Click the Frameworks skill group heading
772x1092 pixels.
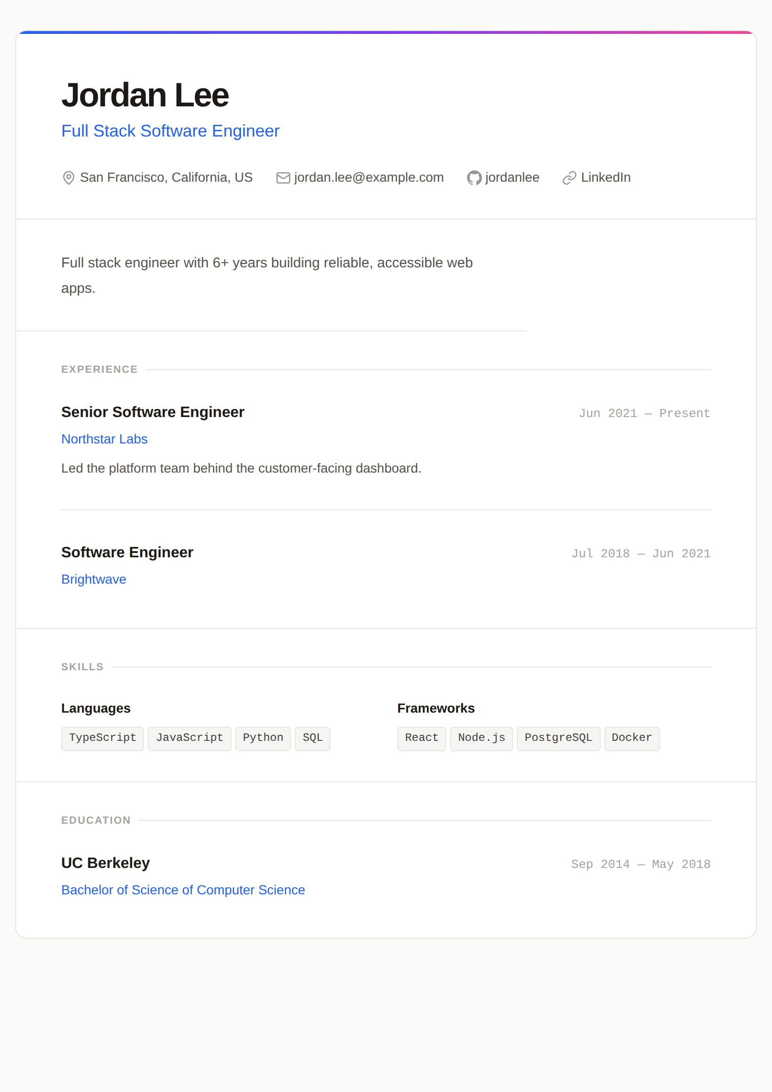click(436, 708)
